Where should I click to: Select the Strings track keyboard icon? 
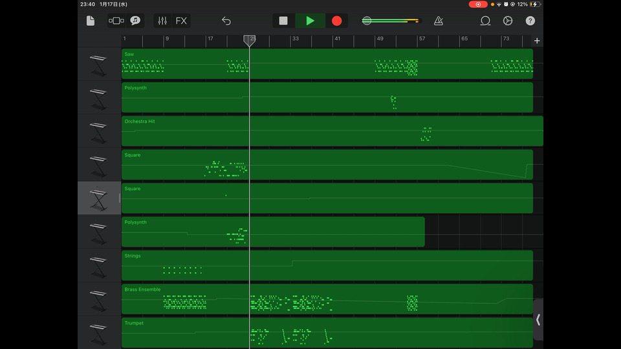click(x=98, y=266)
